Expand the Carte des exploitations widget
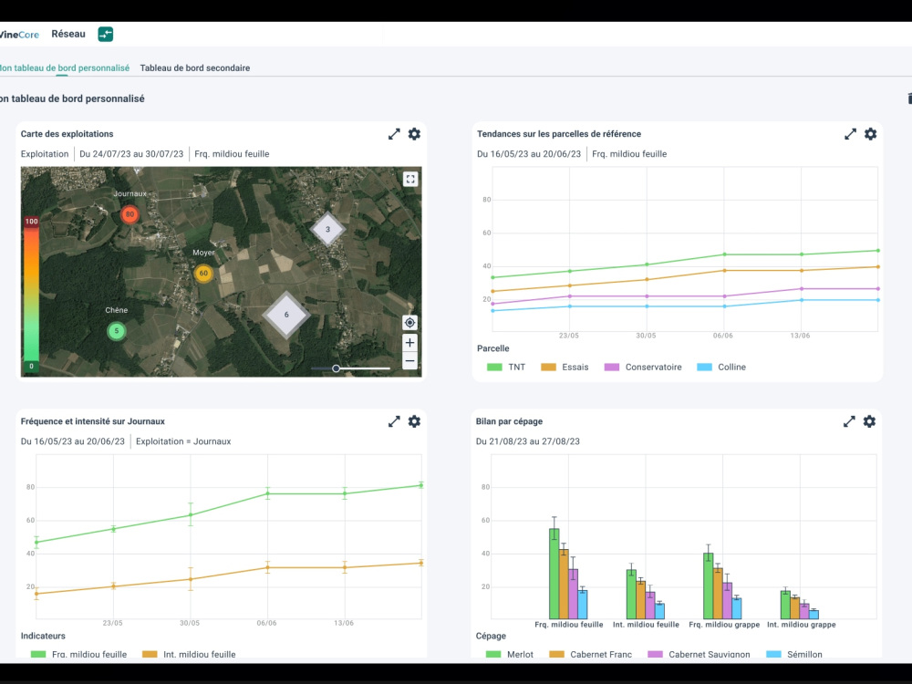Viewport: 912px width, 684px height. point(394,134)
